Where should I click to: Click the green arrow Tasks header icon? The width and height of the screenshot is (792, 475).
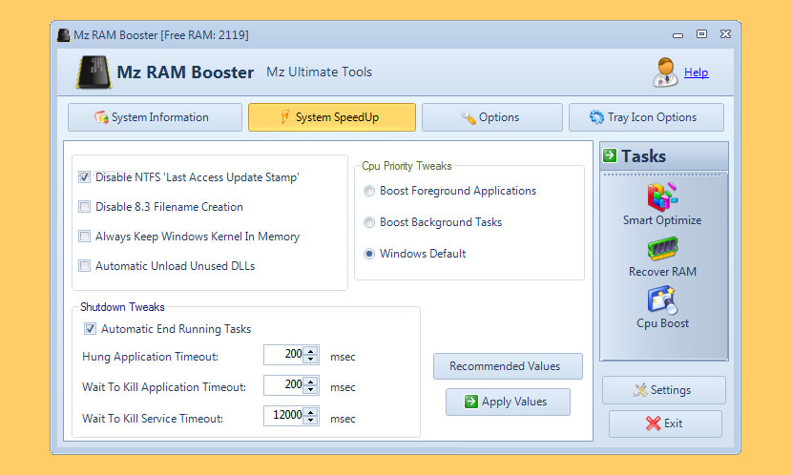pos(610,156)
